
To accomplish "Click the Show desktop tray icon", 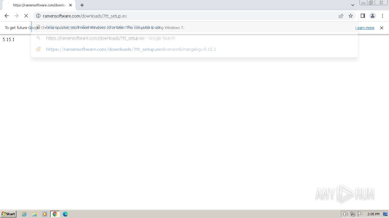I will [x=385, y=214].
